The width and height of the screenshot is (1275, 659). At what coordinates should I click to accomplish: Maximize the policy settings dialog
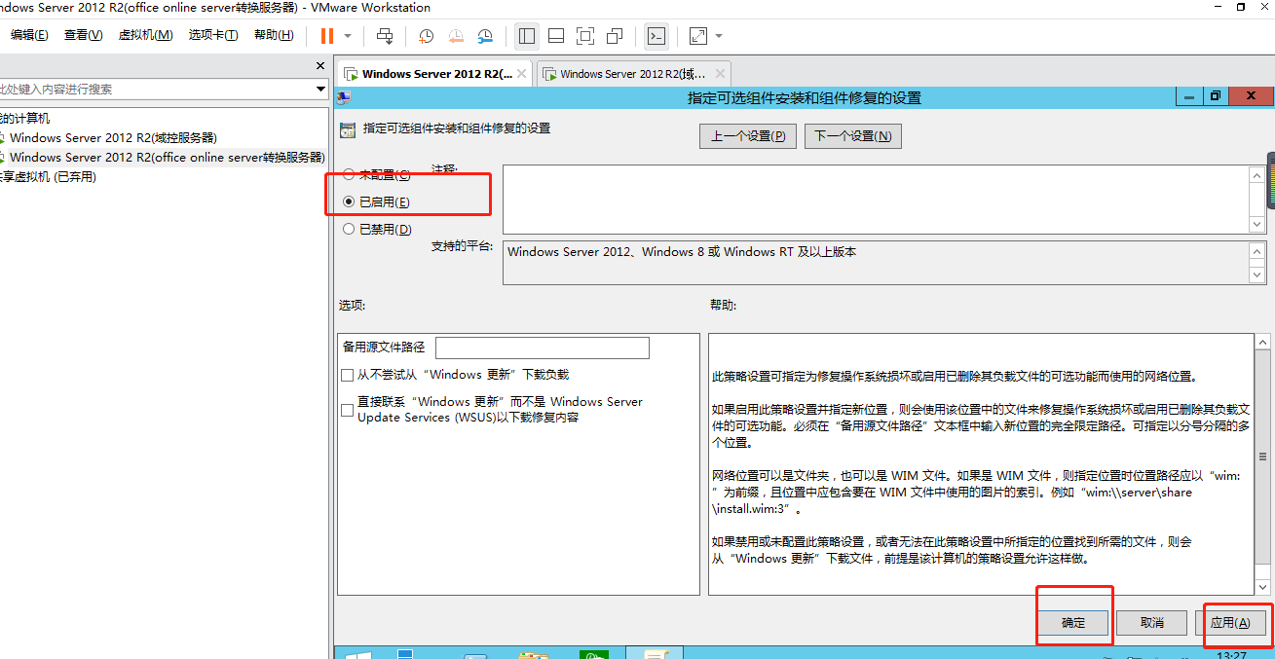click(x=1217, y=96)
